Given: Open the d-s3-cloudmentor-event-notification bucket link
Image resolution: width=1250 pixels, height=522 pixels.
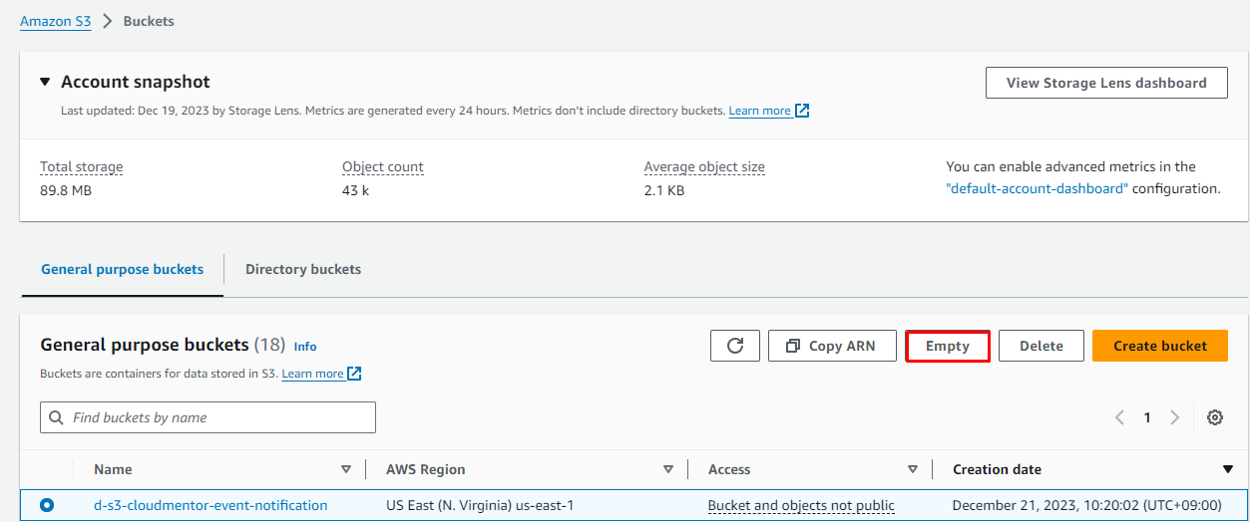Looking at the screenshot, I should coord(210,505).
